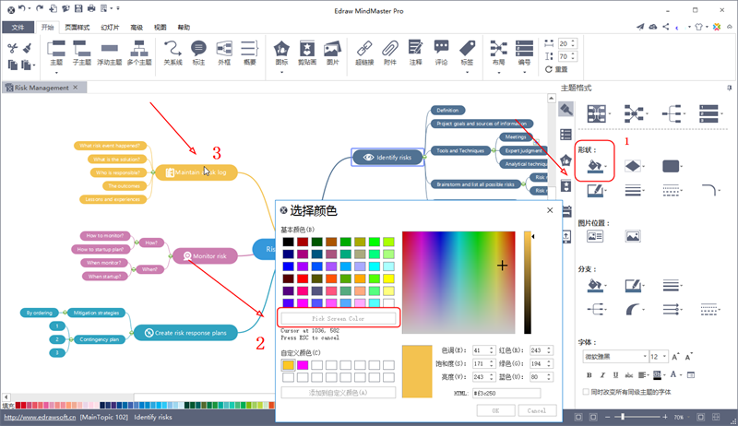The height and width of the screenshot is (426, 738).
Task: Close the Risk Management document tab
Action: (76, 88)
